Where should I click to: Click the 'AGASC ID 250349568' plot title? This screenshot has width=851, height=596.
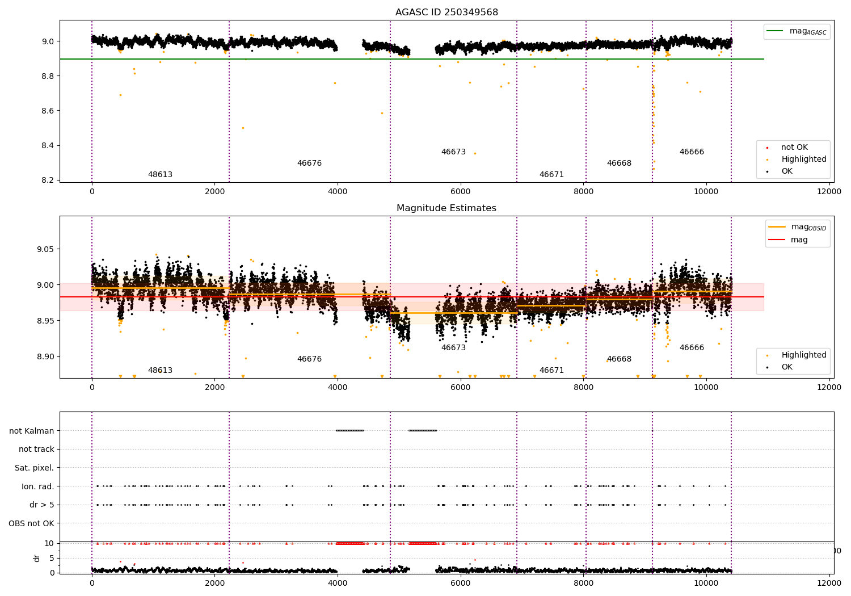click(446, 12)
